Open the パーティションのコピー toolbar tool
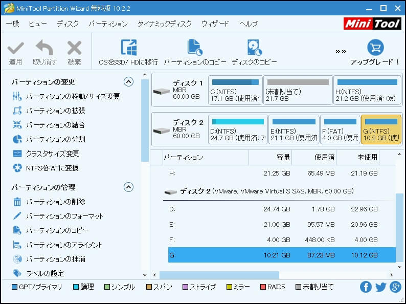The height and width of the screenshot is (304, 406). (x=195, y=52)
